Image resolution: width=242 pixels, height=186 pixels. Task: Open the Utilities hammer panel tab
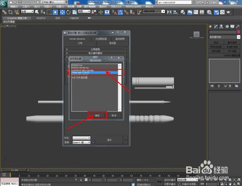[x=238, y=27]
